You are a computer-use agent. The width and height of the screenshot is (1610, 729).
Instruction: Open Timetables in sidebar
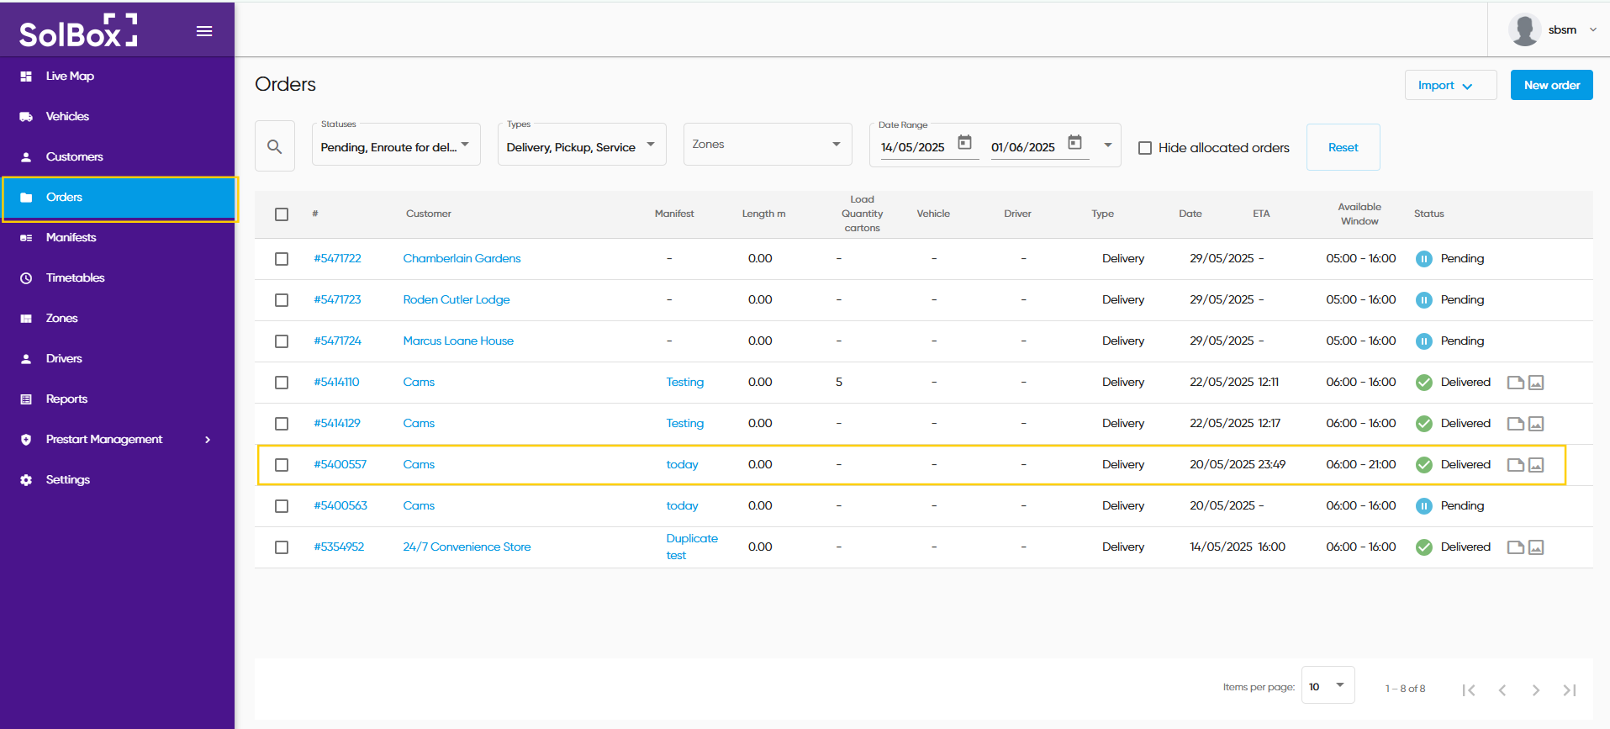pyautogui.click(x=118, y=277)
